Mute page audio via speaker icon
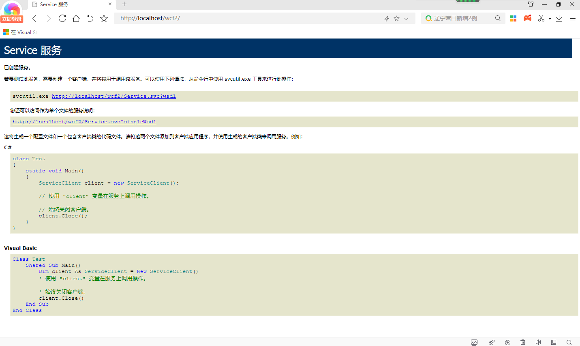 538,342
